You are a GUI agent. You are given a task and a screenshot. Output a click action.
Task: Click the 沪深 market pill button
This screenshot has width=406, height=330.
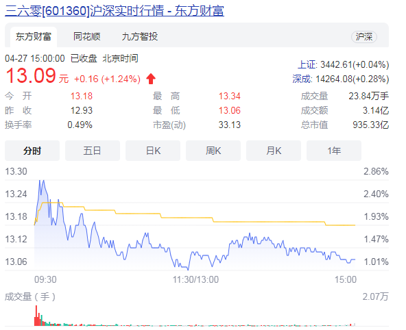click(363, 37)
